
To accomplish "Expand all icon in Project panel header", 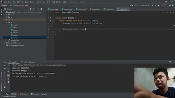I will click(34, 9).
